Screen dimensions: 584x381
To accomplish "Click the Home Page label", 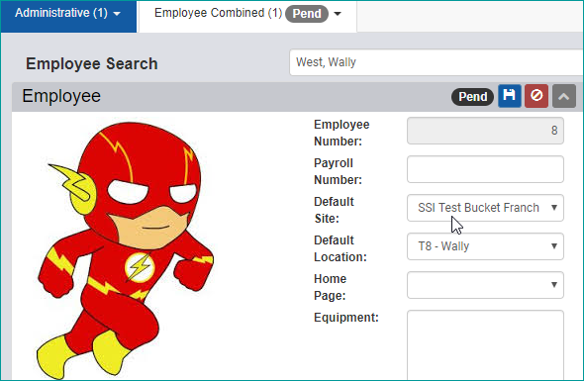I will (x=330, y=287).
